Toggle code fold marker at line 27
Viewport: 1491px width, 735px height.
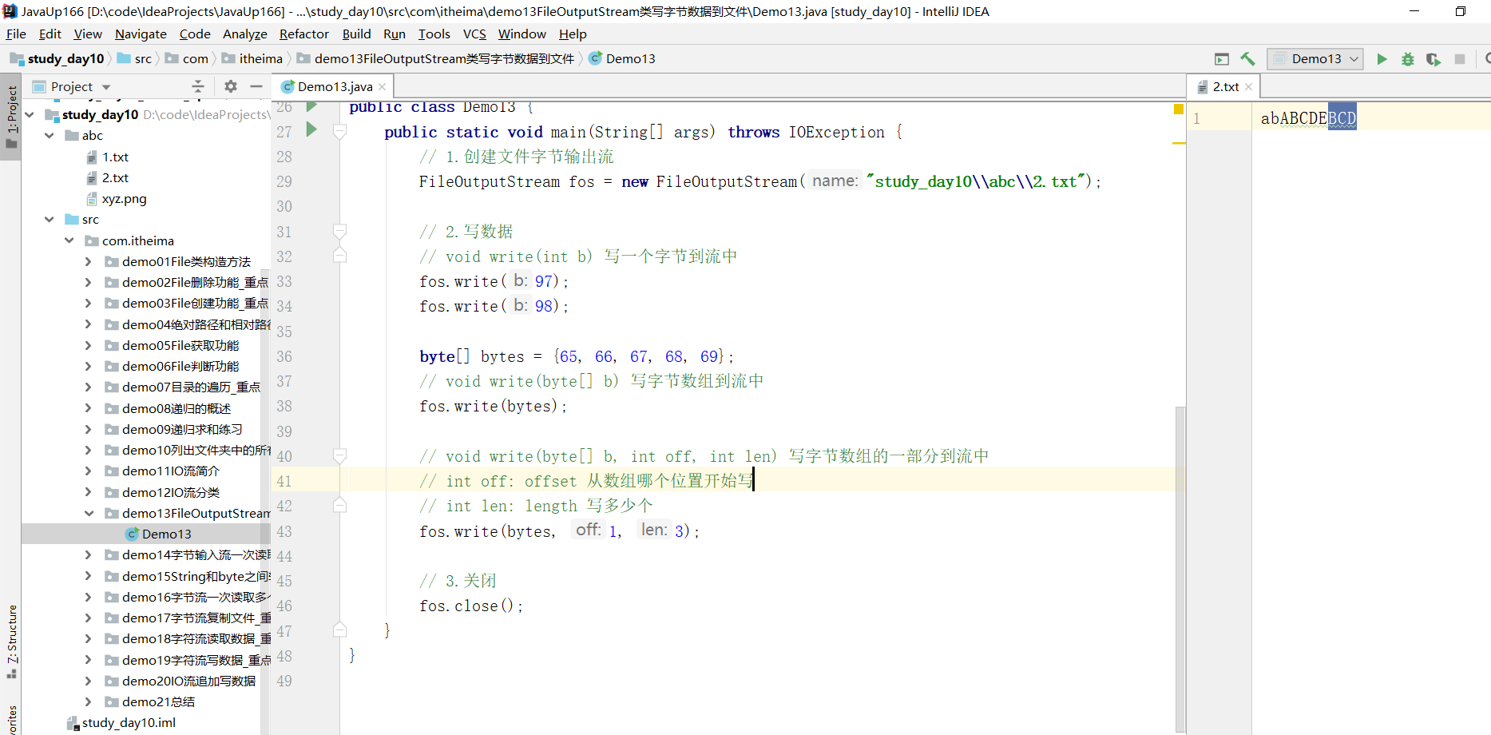tap(339, 132)
